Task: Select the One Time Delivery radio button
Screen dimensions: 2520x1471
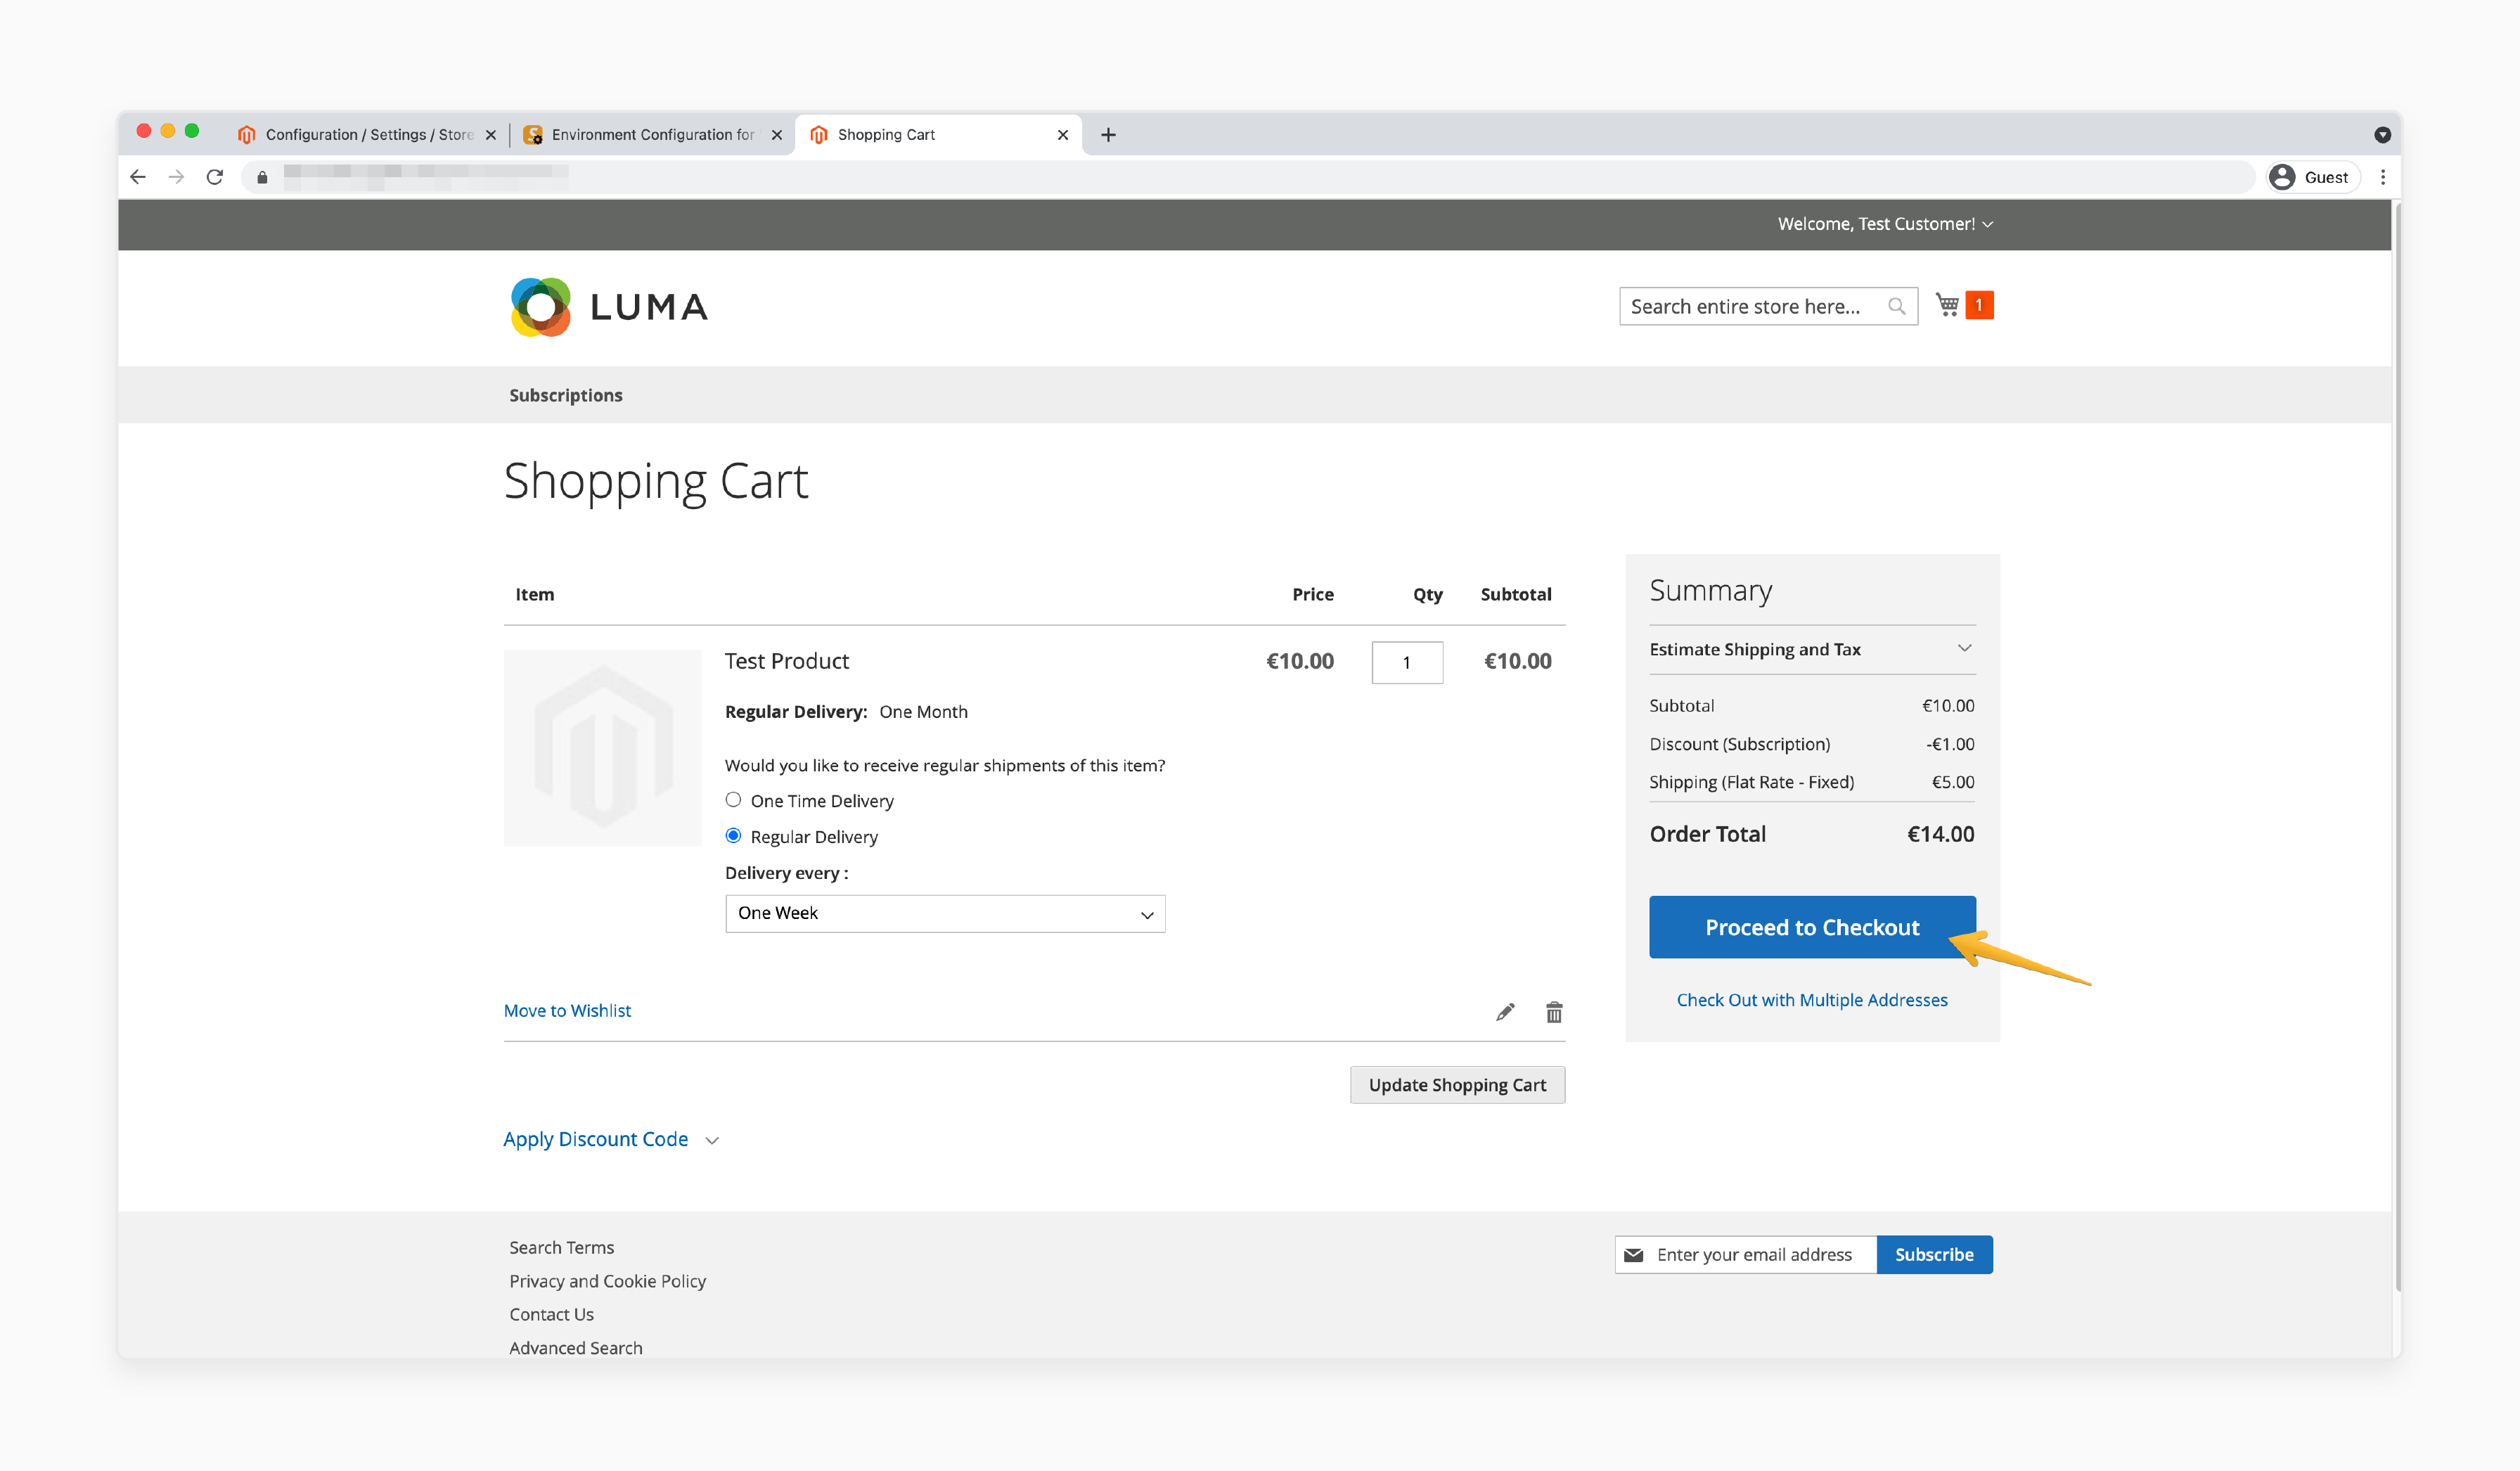Action: click(734, 800)
